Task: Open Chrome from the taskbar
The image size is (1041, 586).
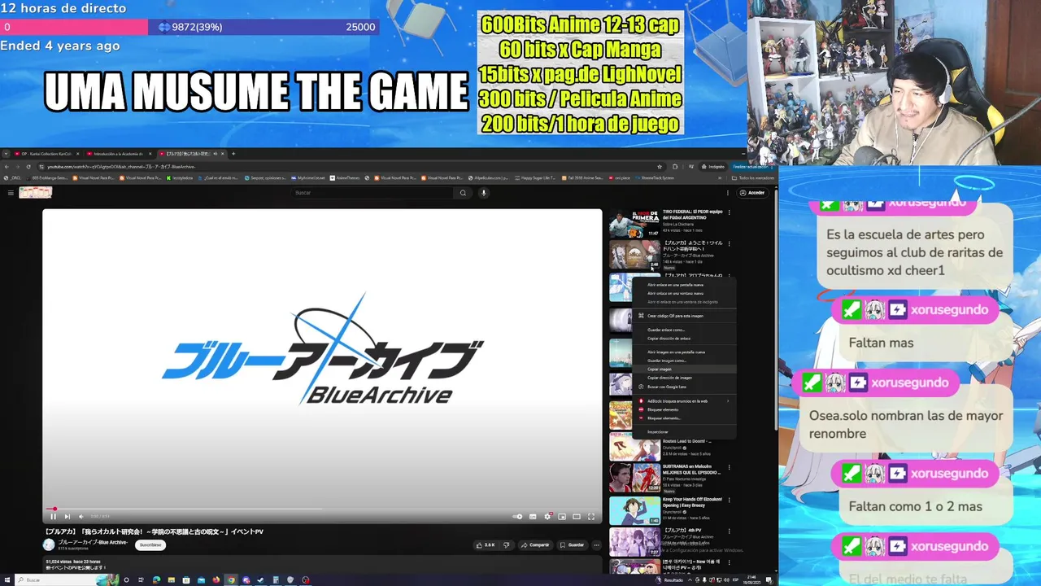Action: [x=231, y=580]
